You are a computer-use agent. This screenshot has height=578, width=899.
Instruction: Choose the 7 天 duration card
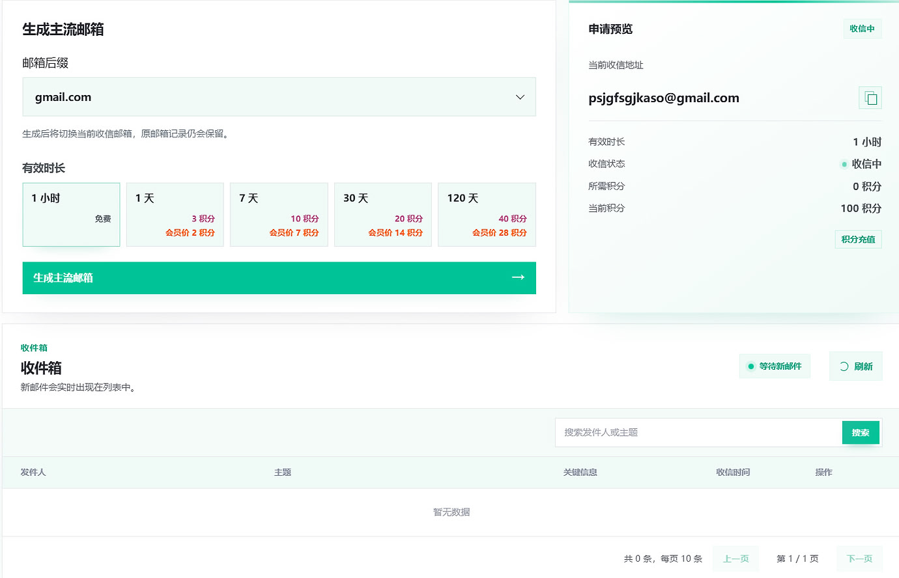click(x=279, y=215)
